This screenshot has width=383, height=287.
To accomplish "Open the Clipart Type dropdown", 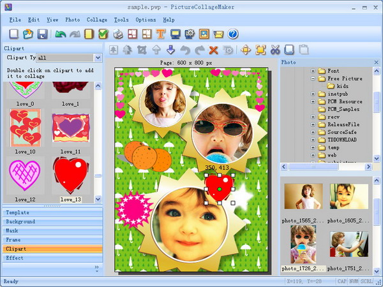I will [x=98, y=58].
